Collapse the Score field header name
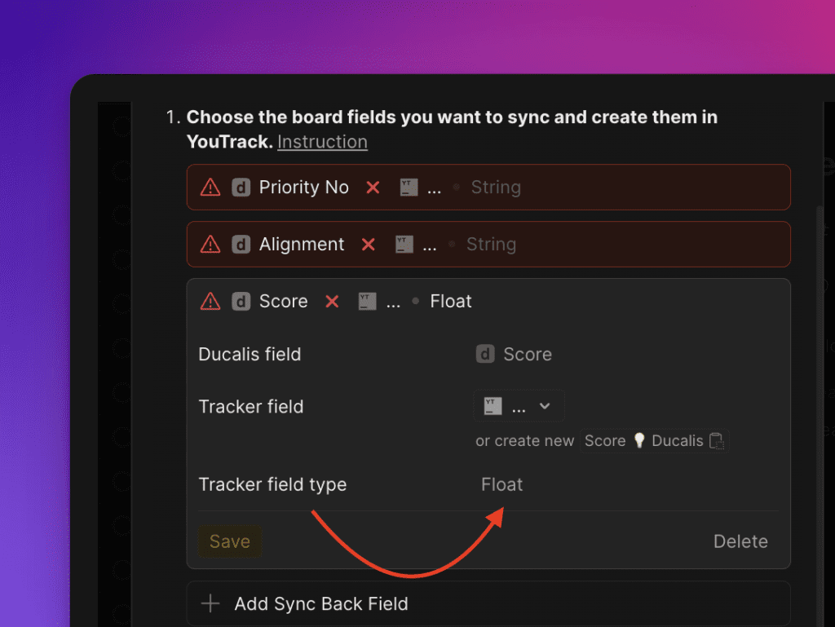 pos(283,301)
